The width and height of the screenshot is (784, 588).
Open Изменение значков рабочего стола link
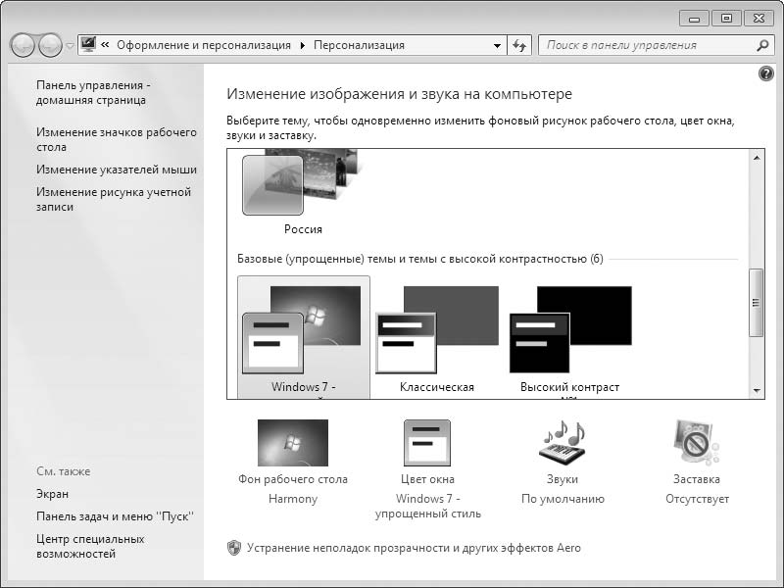pyautogui.click(x=116, y=139)
